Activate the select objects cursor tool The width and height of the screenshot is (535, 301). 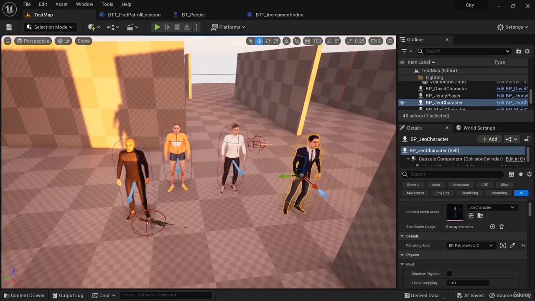pos(250,41)
